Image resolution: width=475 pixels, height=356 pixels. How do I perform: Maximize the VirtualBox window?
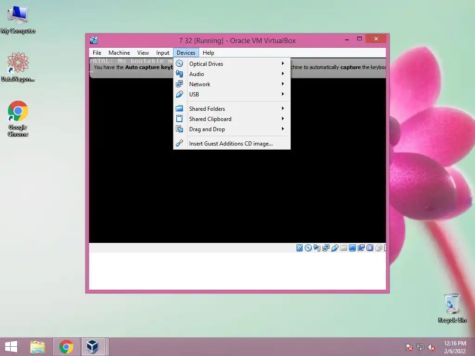pyautogui.click(x=359, y=39)
